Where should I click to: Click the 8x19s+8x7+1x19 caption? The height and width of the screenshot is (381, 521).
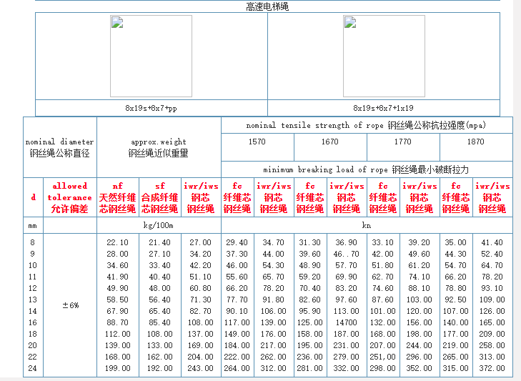[x=384, y=108]
